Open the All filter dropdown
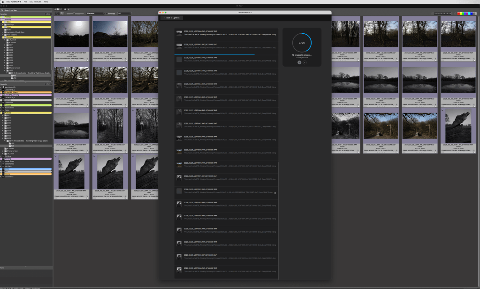Image resolution: width=480 pixels, height=289 pixels. tap(124, 14)
